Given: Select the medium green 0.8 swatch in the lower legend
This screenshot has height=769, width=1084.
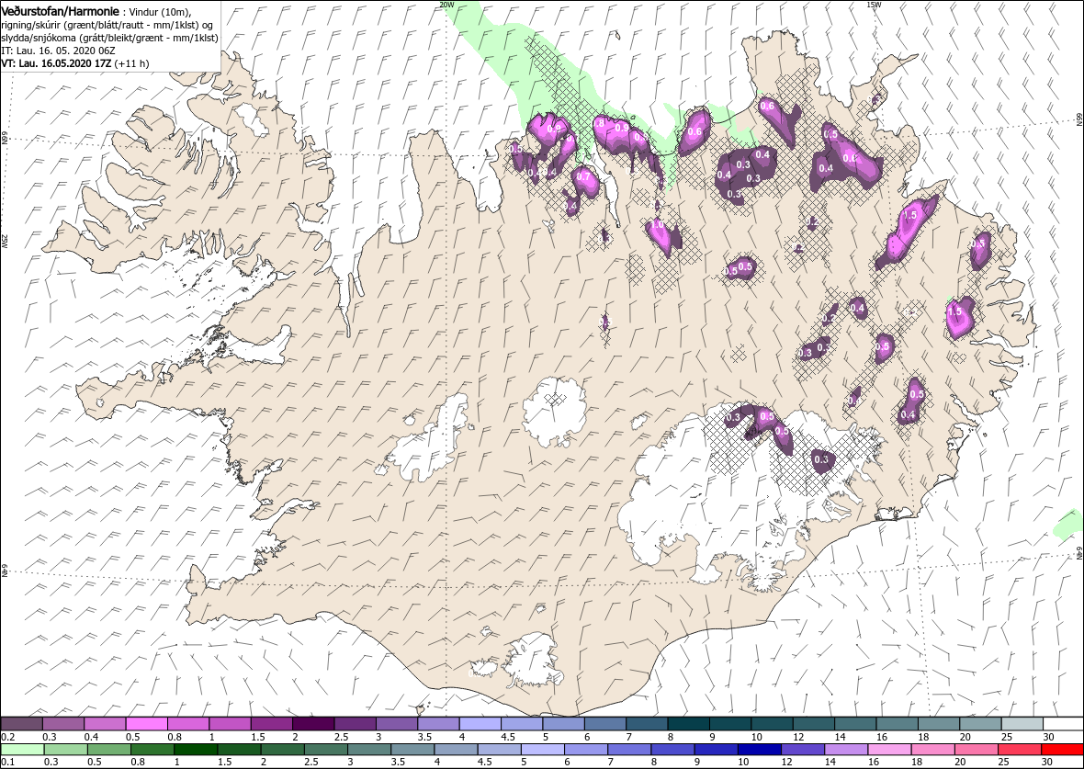Looking at the screenshot, I should [x=152, y=750].
